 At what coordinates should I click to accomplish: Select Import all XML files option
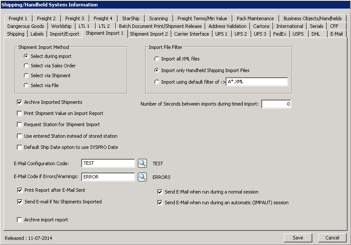pos(157,59)
